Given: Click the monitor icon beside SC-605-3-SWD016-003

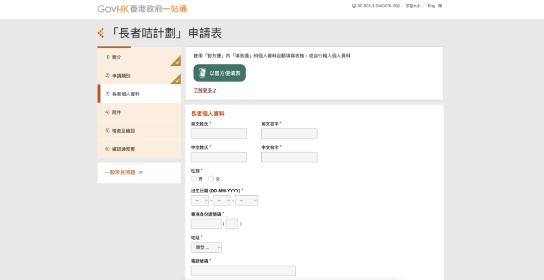Looking at the screenshot, I should (x=354, y=6).
